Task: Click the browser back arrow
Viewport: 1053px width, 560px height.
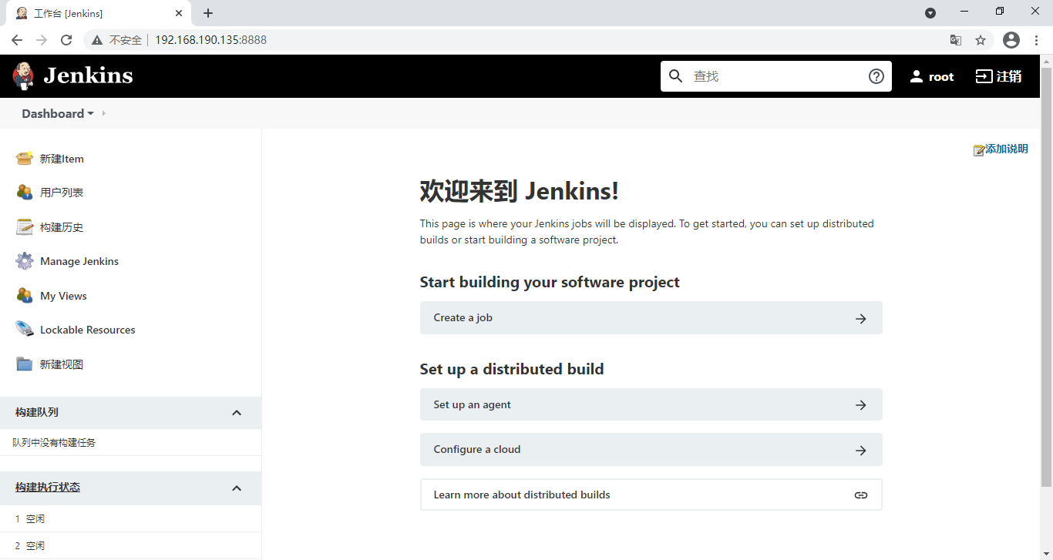Action: click(17, 40)
